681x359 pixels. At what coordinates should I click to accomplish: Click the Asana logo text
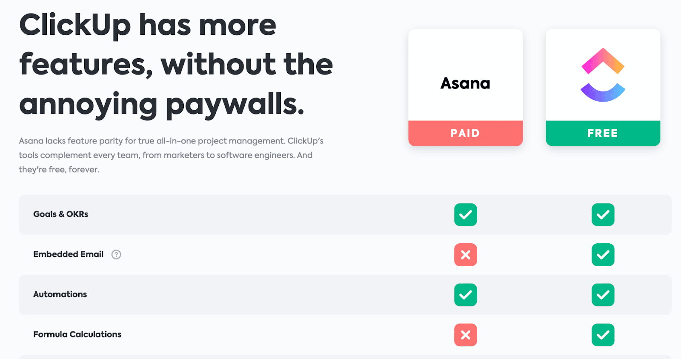click(465, 83)
